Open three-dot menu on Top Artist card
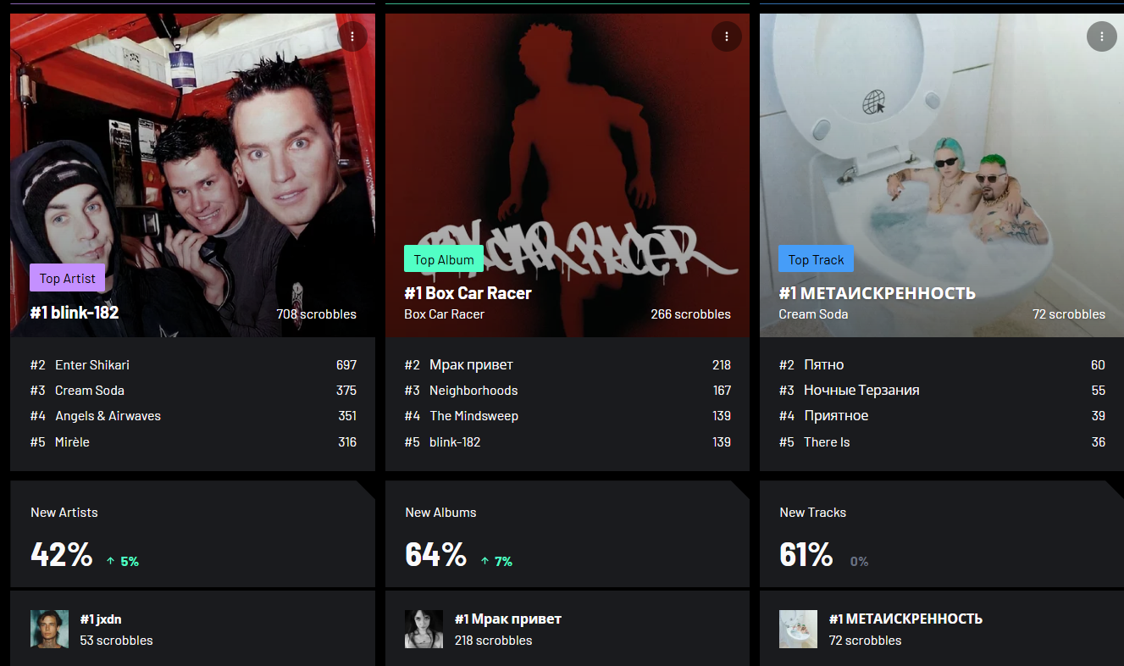Screen dimensions: 1124x666 point(352,36)
